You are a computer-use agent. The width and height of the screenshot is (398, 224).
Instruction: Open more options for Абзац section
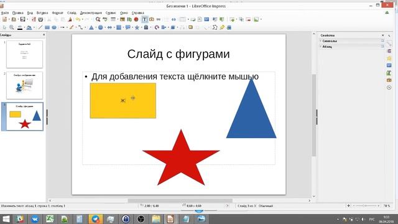(x=382, y=47)
